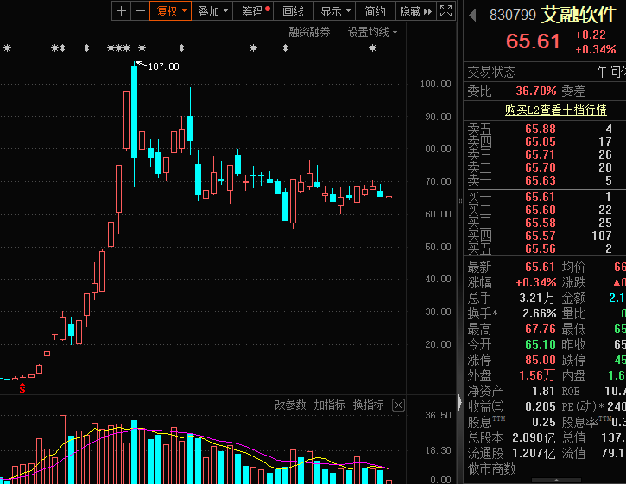Toggle 简约 simple view
Image resolution: width=626 pixels, height=484 pixels.
click(376, 11)
